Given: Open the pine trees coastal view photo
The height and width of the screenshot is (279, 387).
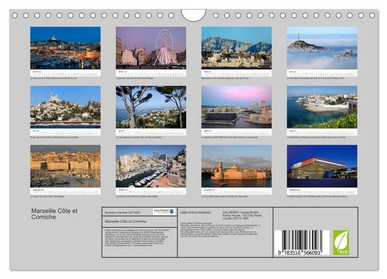Looking at the screenshot, I should 151,107.
